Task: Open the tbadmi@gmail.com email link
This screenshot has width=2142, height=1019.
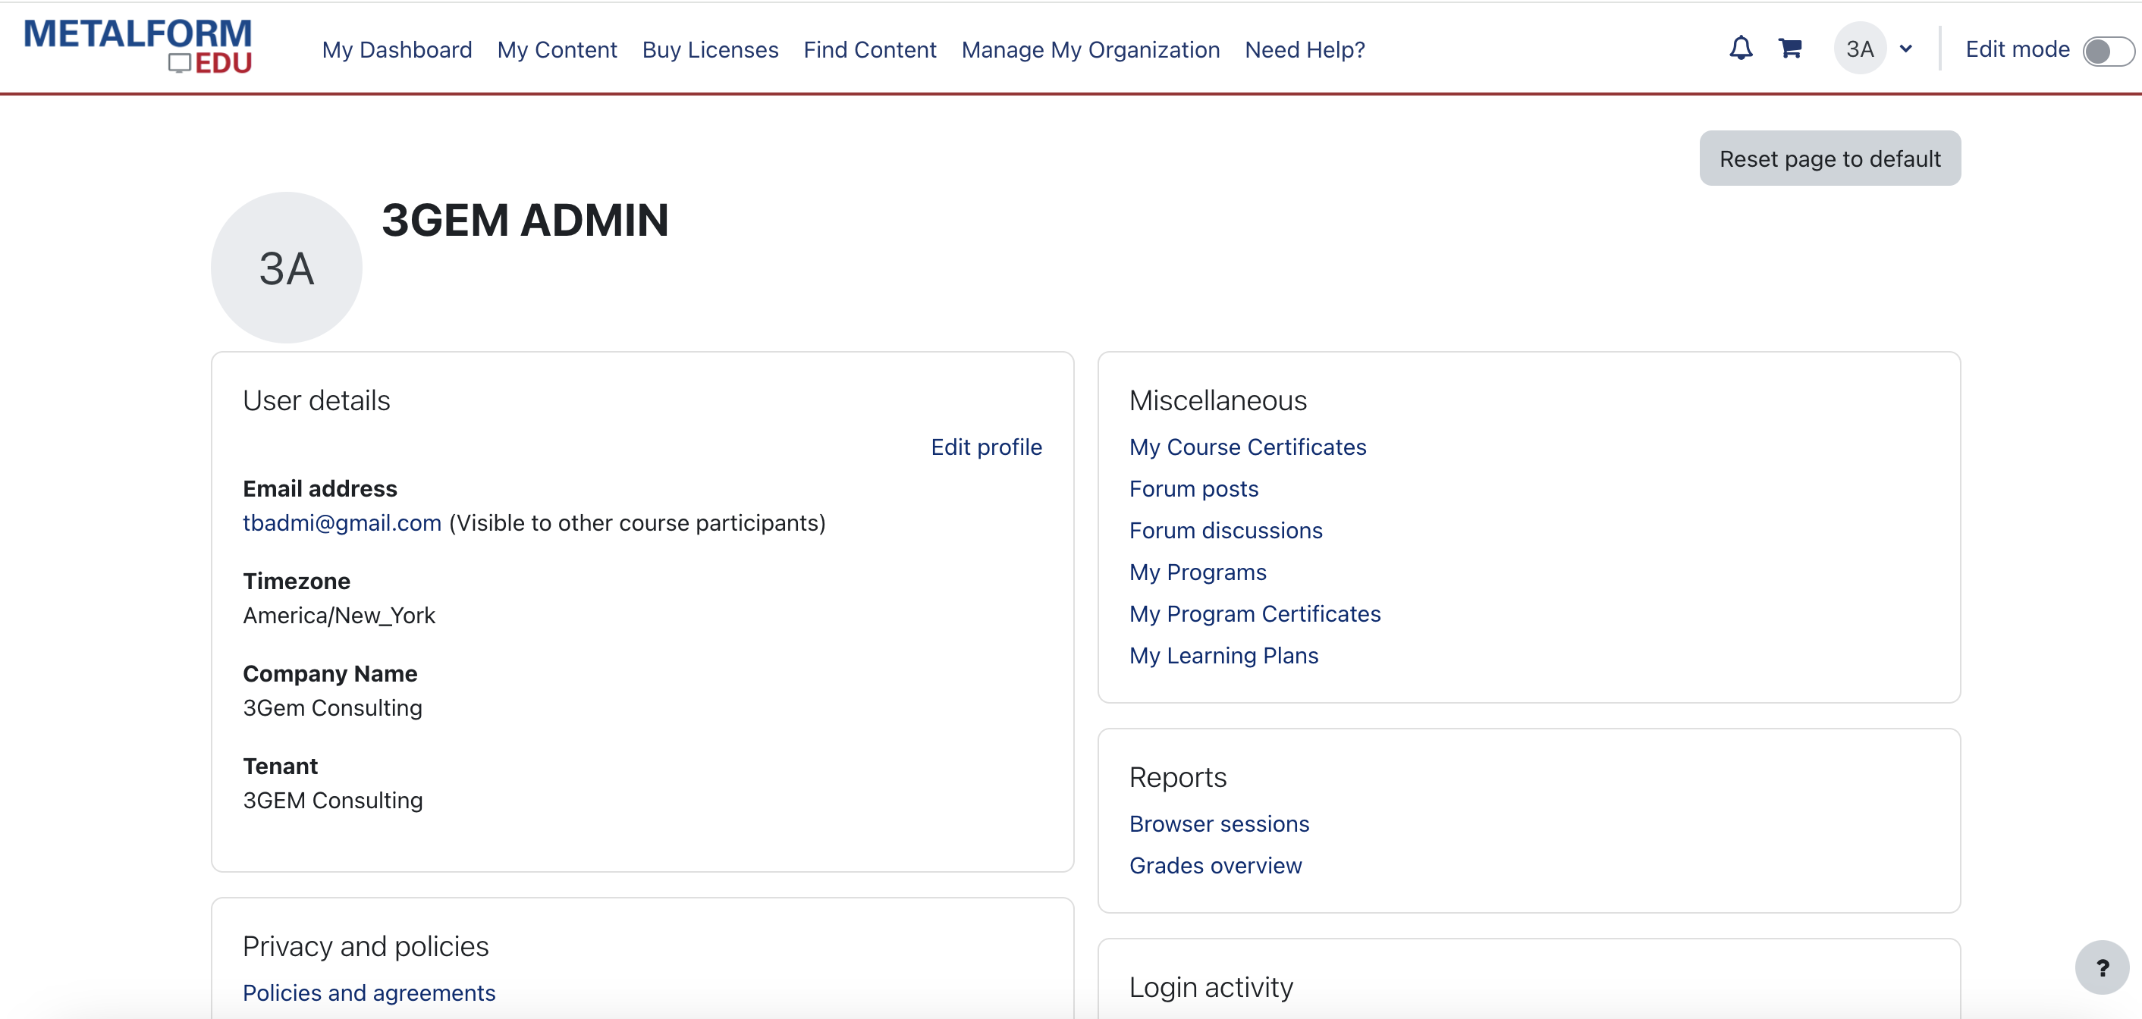Action: click(342, 523)
